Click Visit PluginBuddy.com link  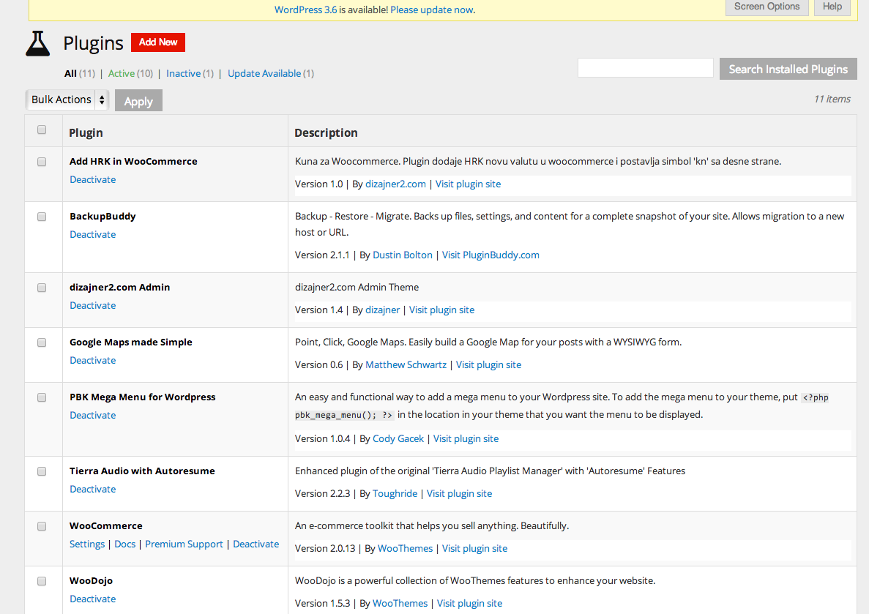pos(491,255)
